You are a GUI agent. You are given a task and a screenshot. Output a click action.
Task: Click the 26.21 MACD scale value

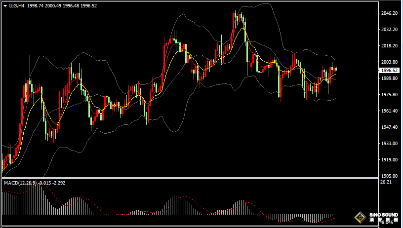pos(386,182)
